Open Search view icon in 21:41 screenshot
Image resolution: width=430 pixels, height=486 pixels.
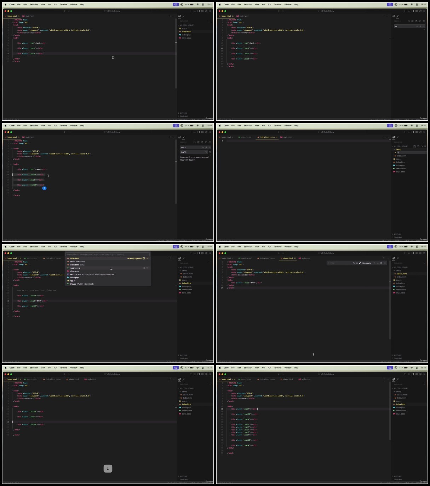pos(183,16)
